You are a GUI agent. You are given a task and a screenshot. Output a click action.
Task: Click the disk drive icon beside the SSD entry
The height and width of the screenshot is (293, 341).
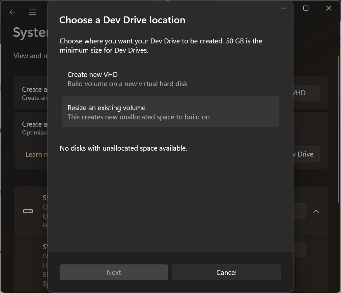28,211
